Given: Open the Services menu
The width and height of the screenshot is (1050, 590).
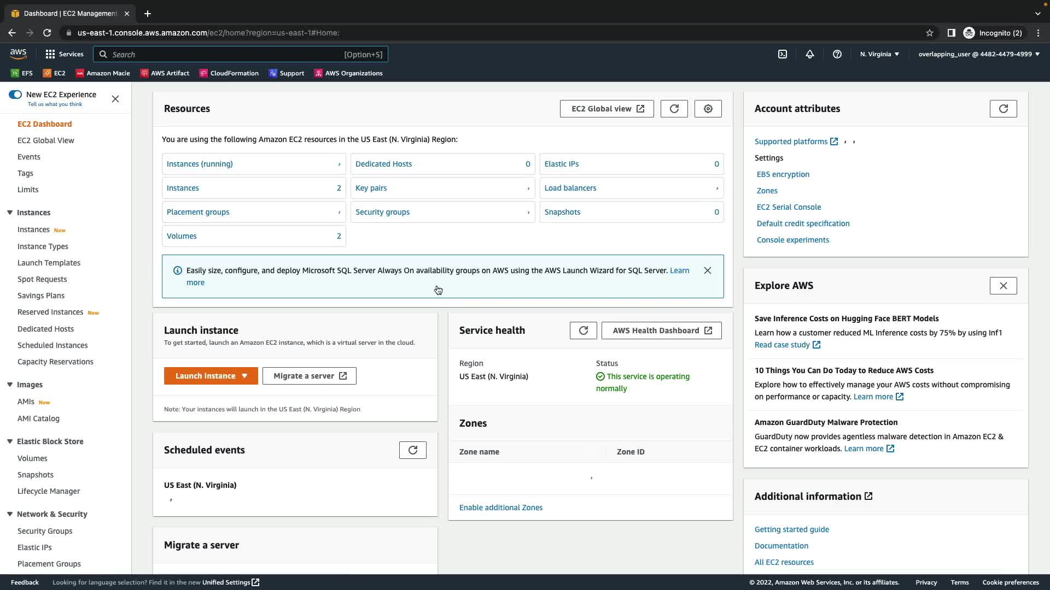Looking at the screenshot, I should 65,54.
